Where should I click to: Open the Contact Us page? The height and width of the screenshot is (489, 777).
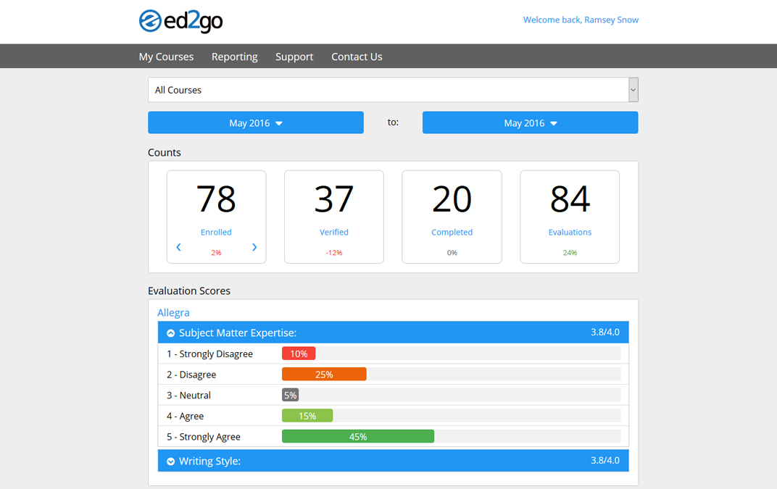pyautogui.click(x=357, y=57)
